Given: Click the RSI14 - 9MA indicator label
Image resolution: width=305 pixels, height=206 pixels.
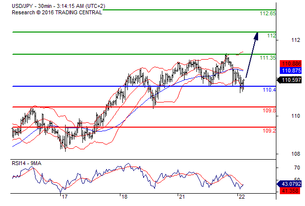Looking at the screenshot, I should point(27,163).
